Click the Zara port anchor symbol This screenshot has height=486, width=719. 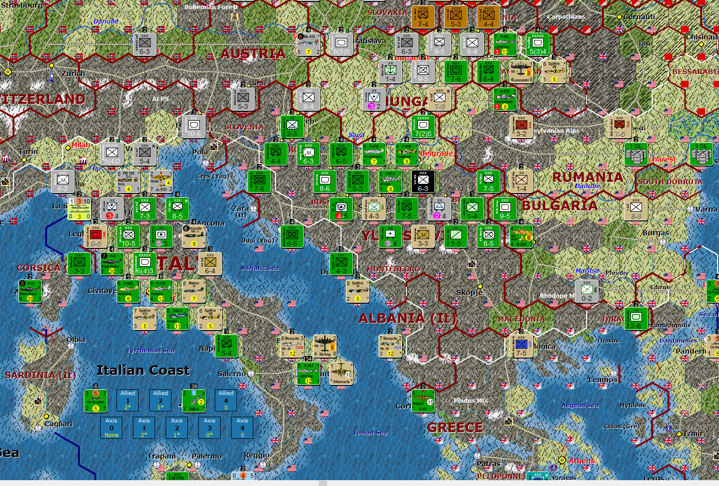click(x=253, y=208)
